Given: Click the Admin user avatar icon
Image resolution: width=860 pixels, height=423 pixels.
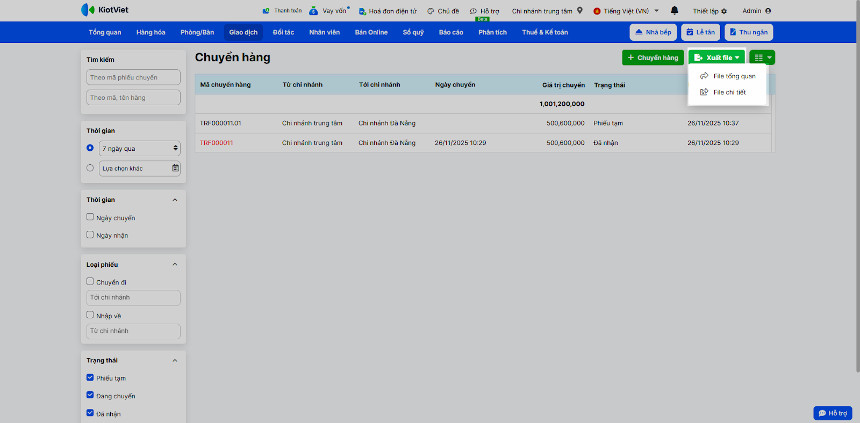Looking at the screenshot, I should point(768,11).
